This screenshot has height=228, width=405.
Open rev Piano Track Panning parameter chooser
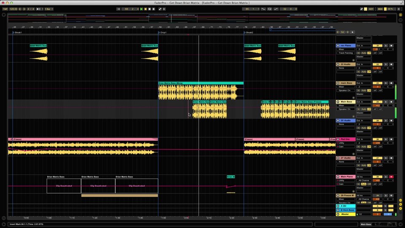(346, 53)
